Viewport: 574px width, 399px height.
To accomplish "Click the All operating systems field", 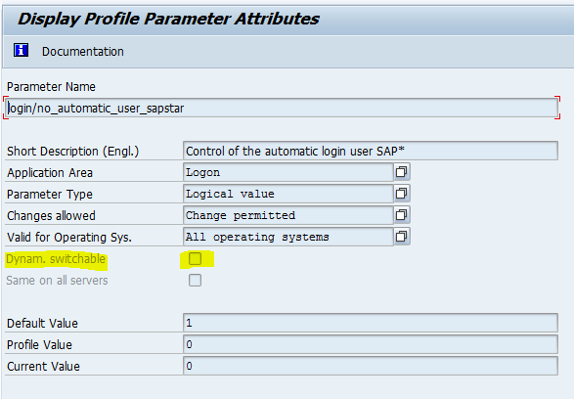I will [288, 237].
